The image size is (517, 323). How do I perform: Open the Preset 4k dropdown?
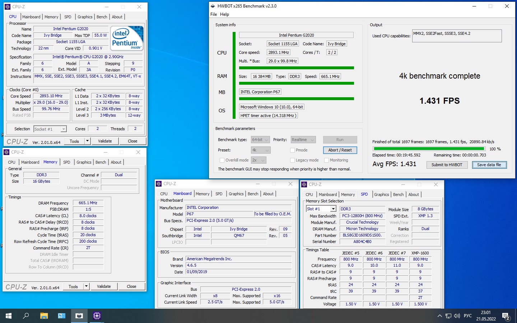(261, 150)
